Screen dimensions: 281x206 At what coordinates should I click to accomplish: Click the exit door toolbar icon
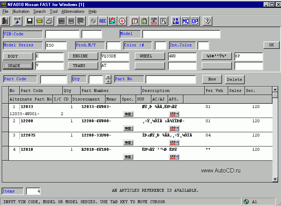5,21
